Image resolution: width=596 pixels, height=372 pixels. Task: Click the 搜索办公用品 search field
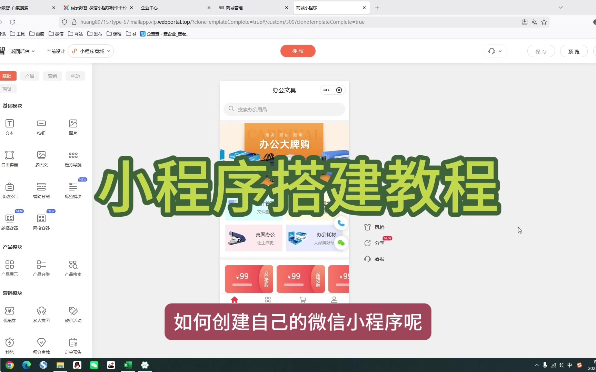click(x=284, y=109)
